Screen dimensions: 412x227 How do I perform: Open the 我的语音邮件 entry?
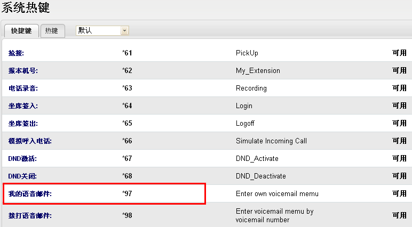pos(30,194)
